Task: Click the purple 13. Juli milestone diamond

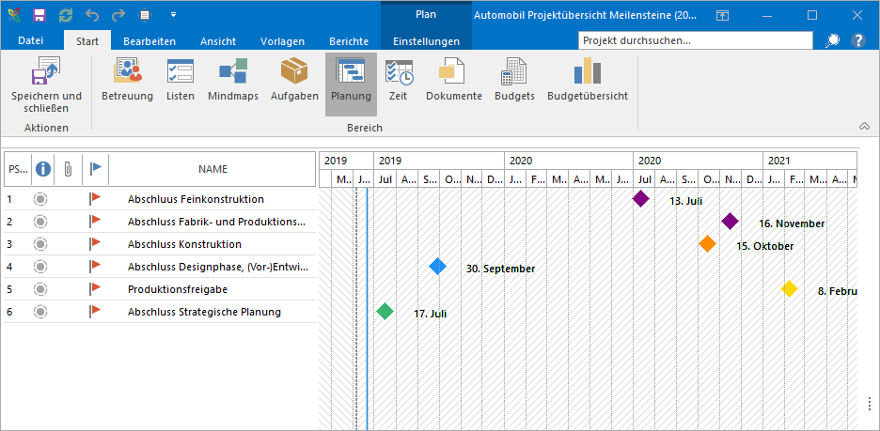Action: (641, 198)
